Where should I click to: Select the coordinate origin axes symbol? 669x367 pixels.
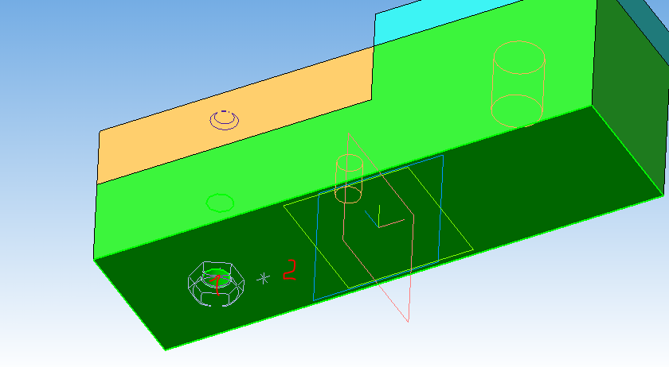379,219
